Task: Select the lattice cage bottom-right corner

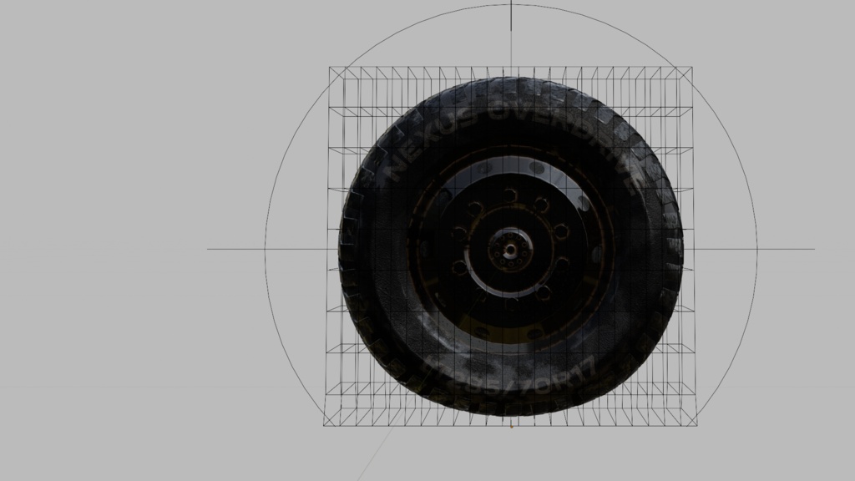Action: pos(697,425)
